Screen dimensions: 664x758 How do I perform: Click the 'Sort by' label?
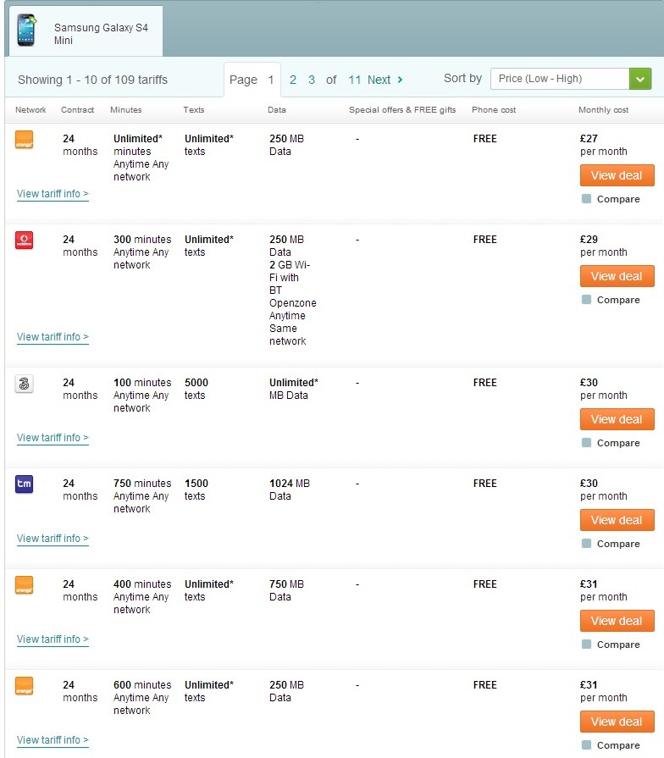(462, 78)
